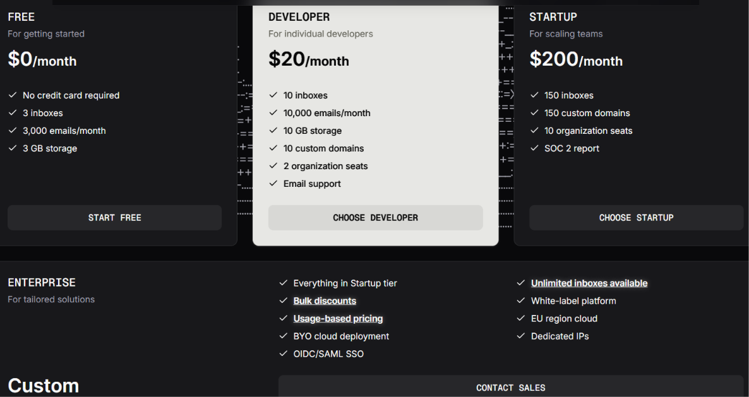The height and width of the screenshot is (397, 749).
Task: Click checkmark beside Bulk discounts
Action: tap(284, 300)
